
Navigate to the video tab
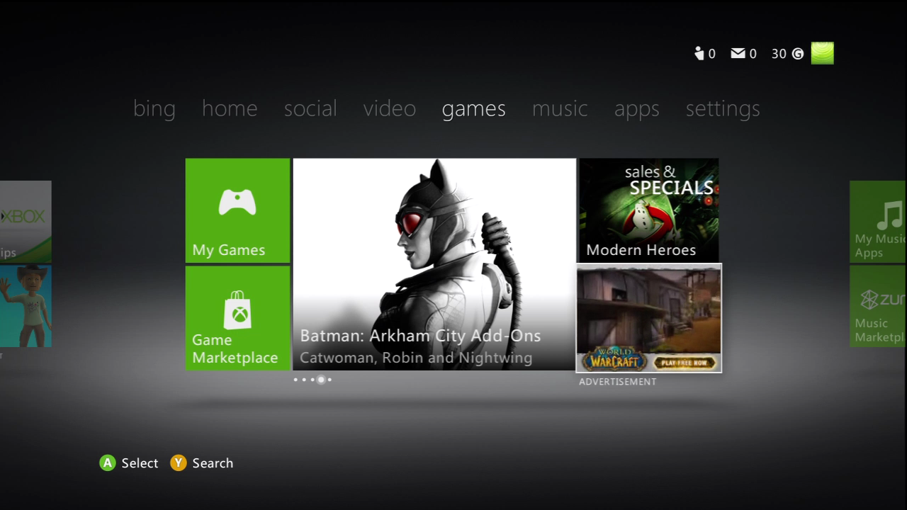point(389,108)
